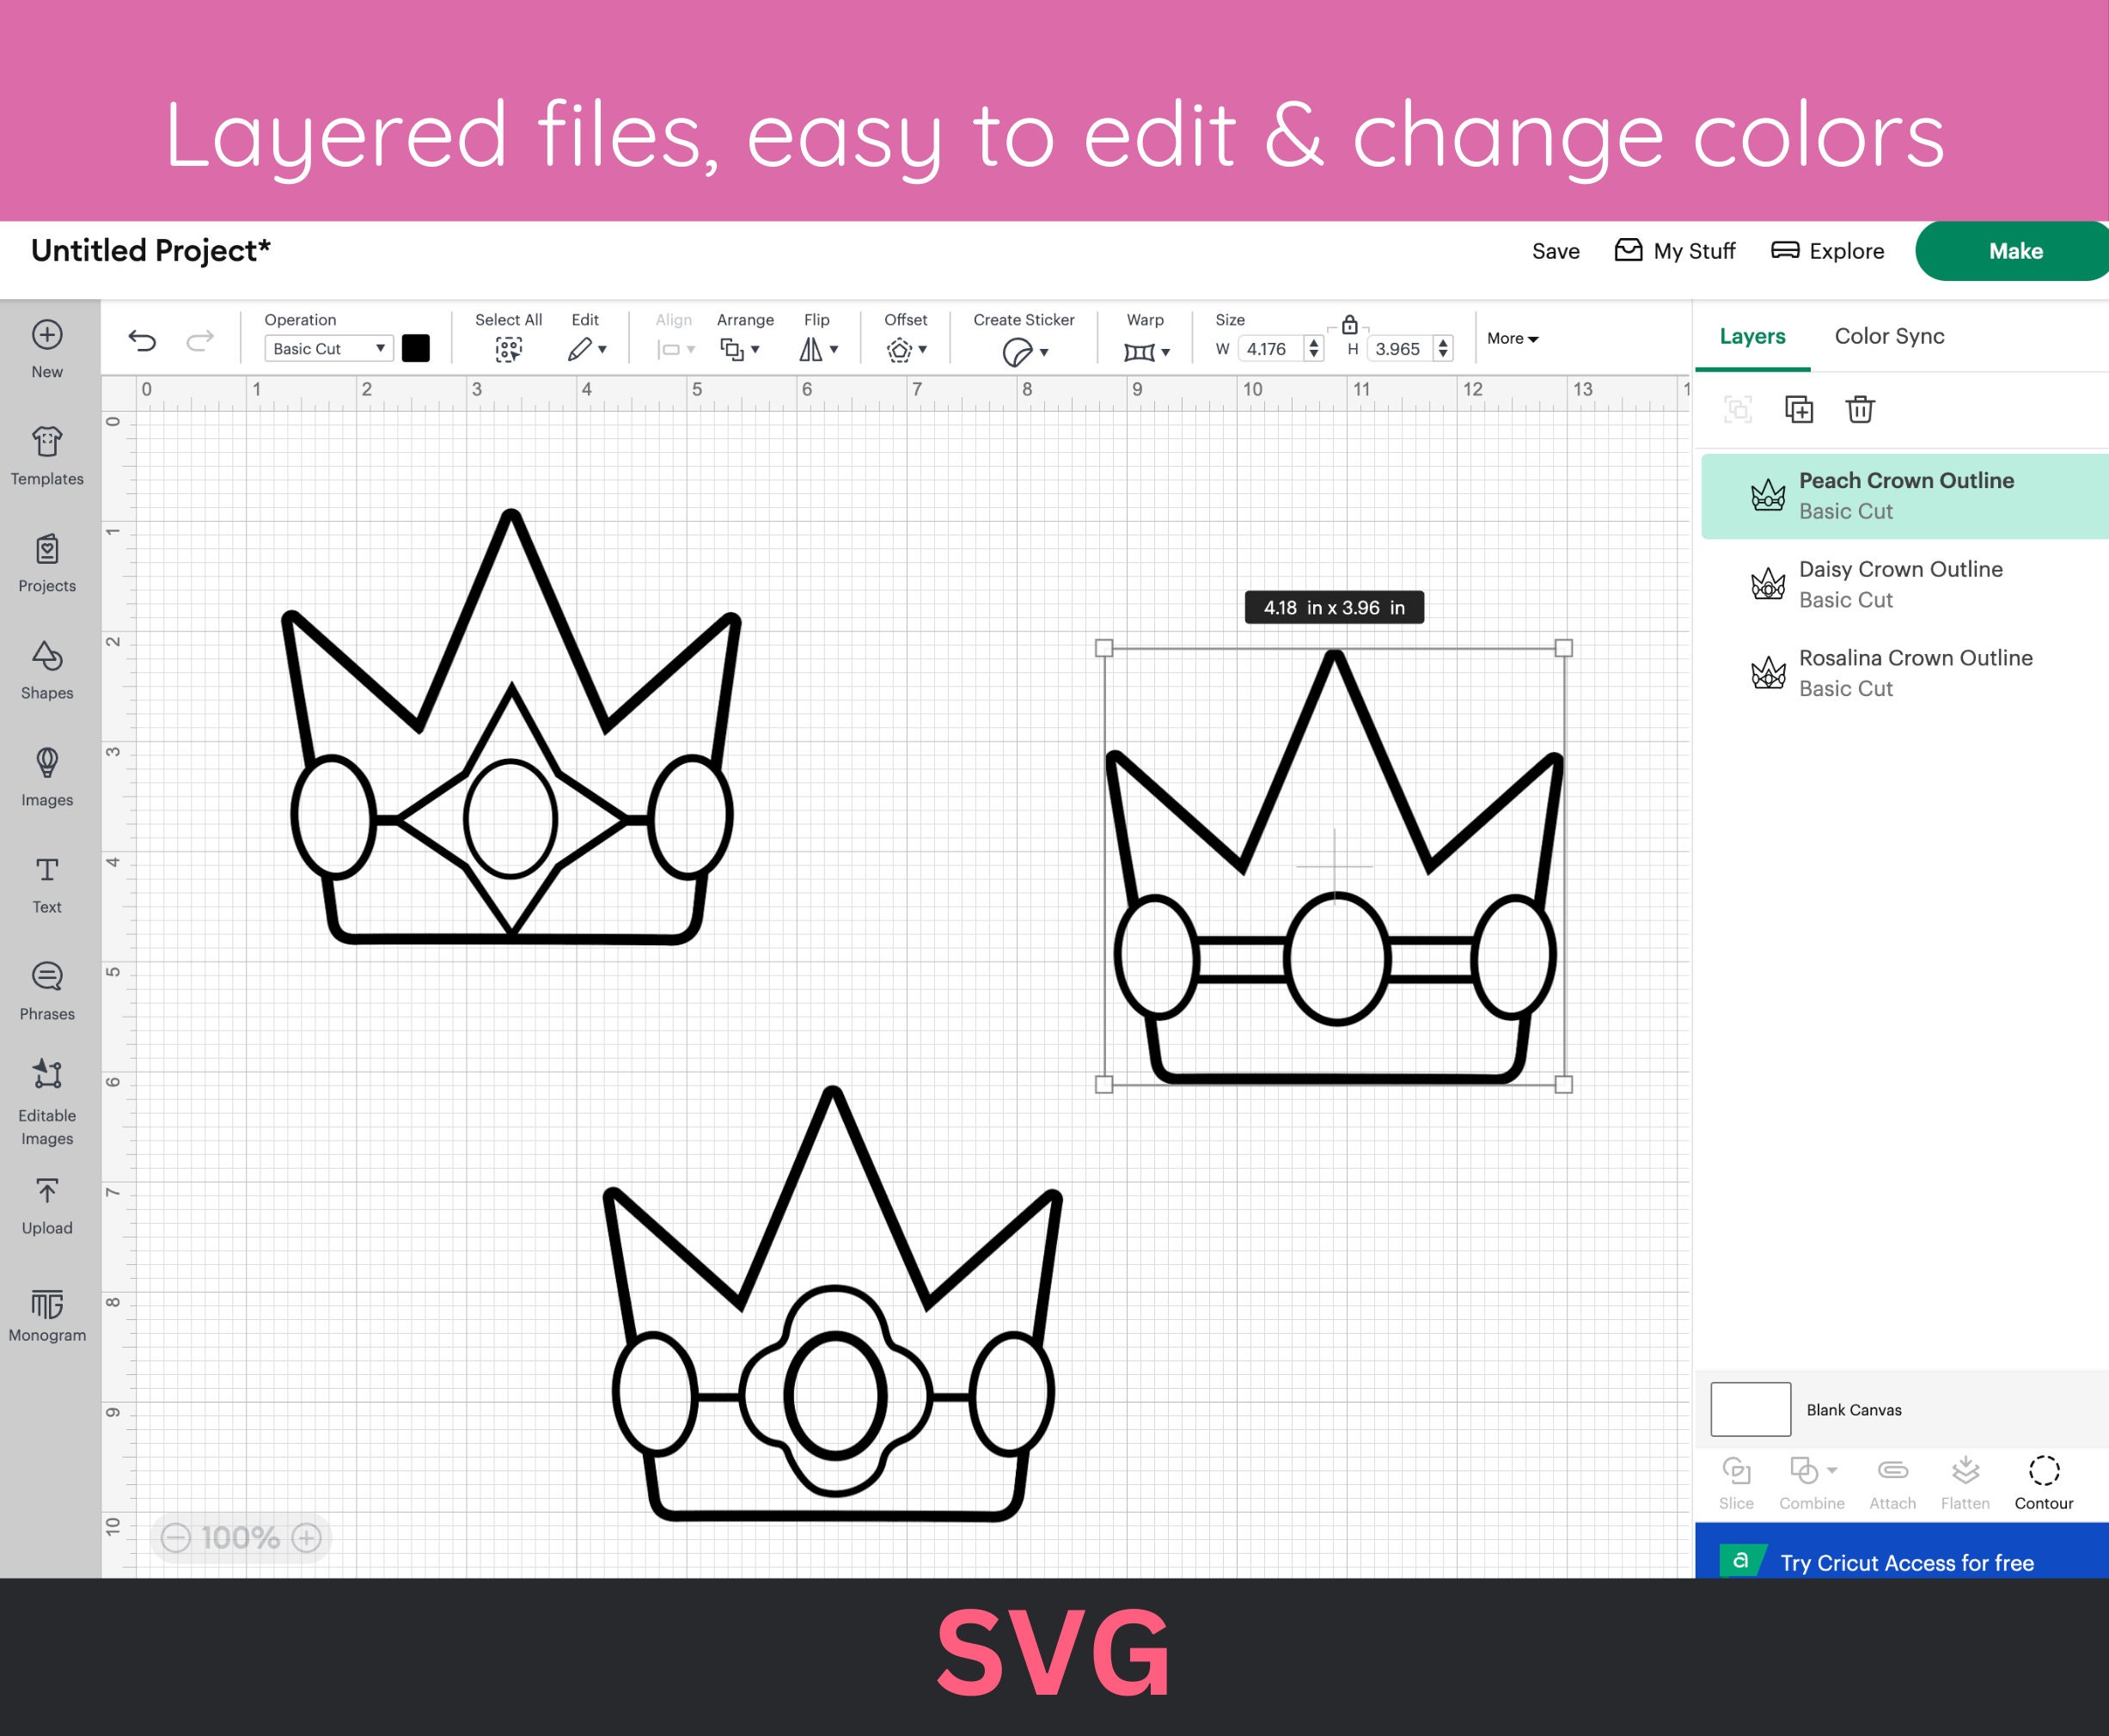Zoom in with the plus button
2109x1736 pixels.
306,1537
